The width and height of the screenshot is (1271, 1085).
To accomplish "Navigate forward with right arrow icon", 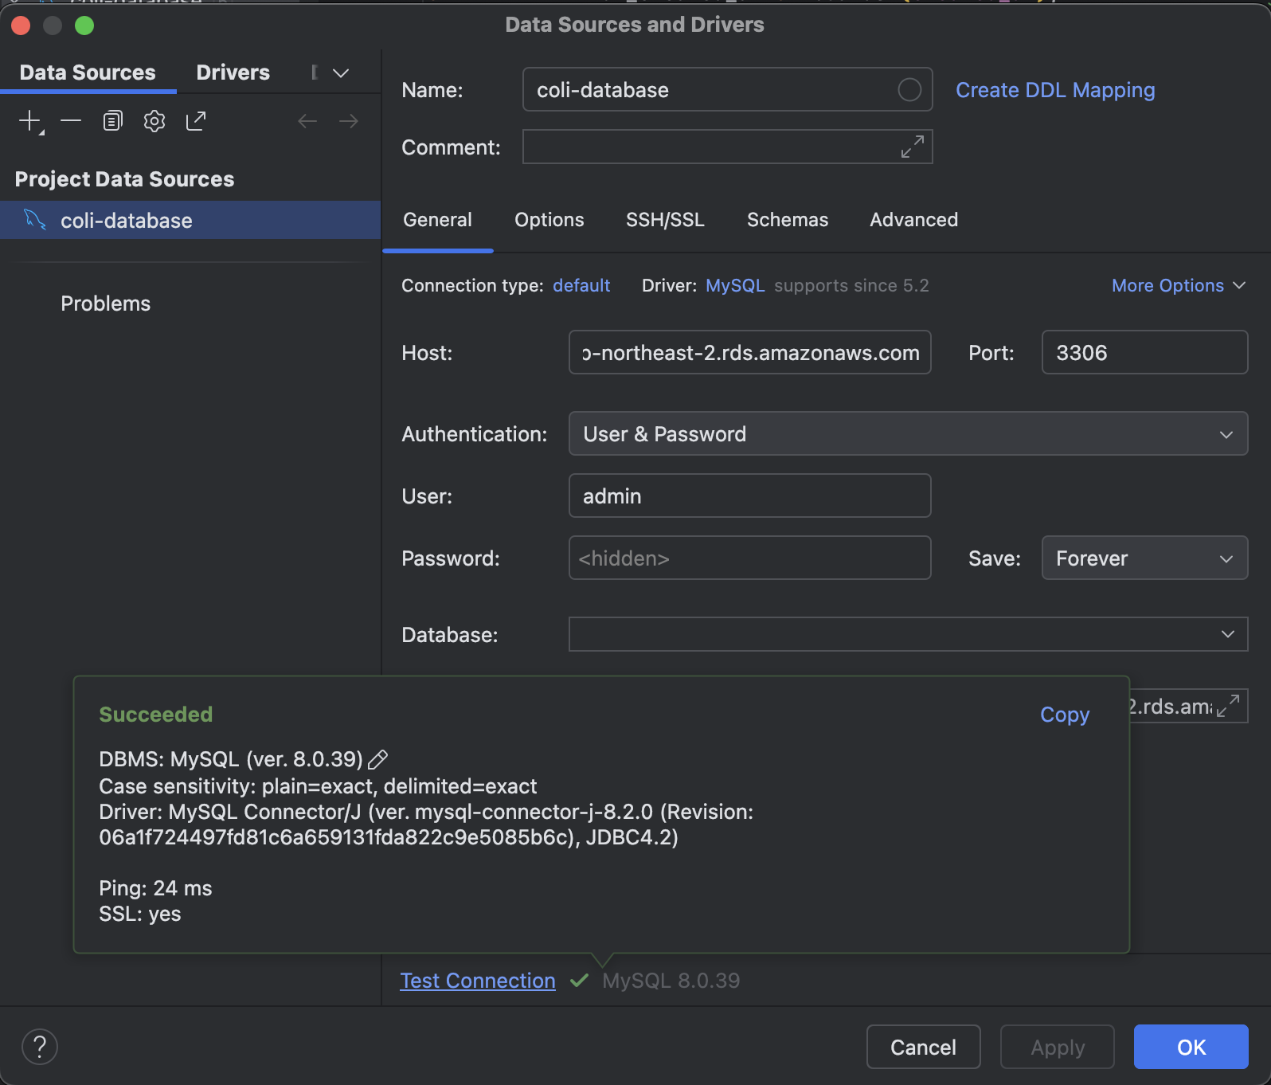I will [349, 121].
